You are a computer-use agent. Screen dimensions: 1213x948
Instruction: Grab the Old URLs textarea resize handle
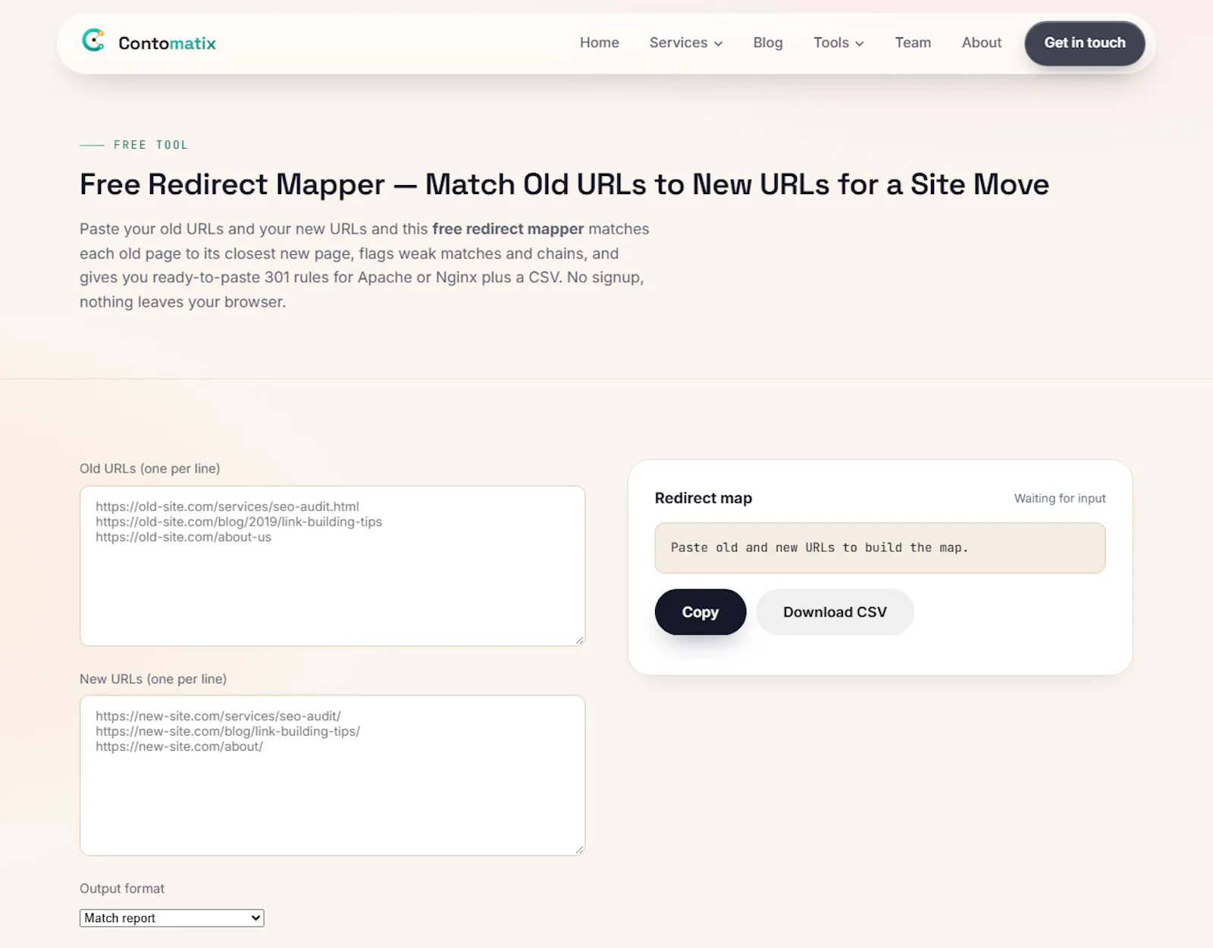(579, 641)
